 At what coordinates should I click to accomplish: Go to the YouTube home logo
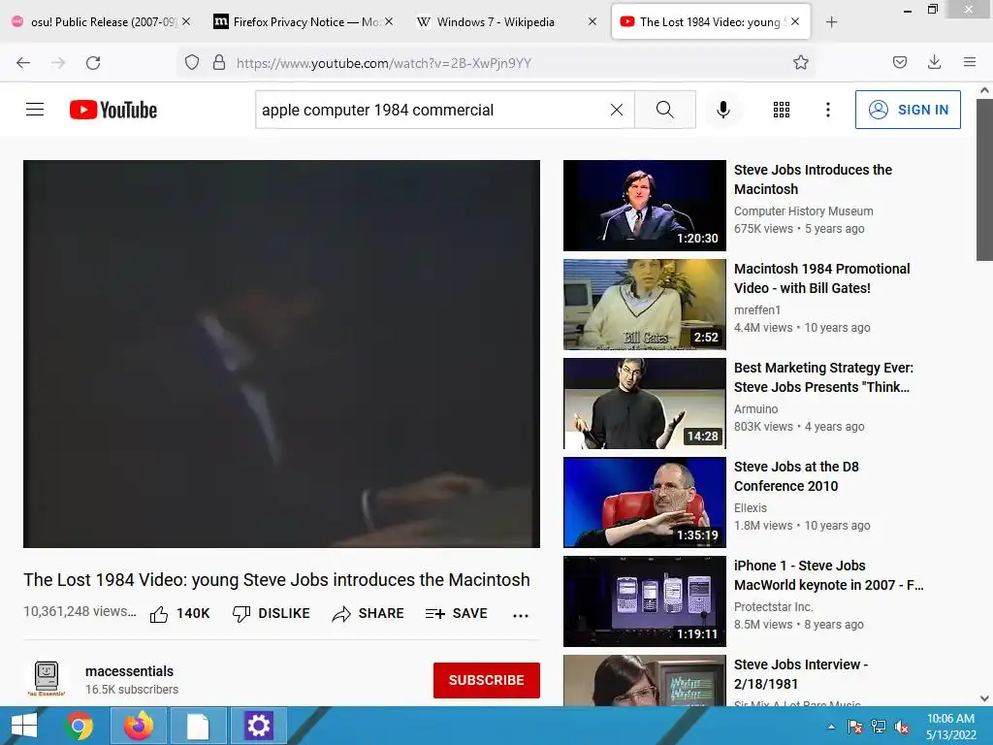pos(113,110)
